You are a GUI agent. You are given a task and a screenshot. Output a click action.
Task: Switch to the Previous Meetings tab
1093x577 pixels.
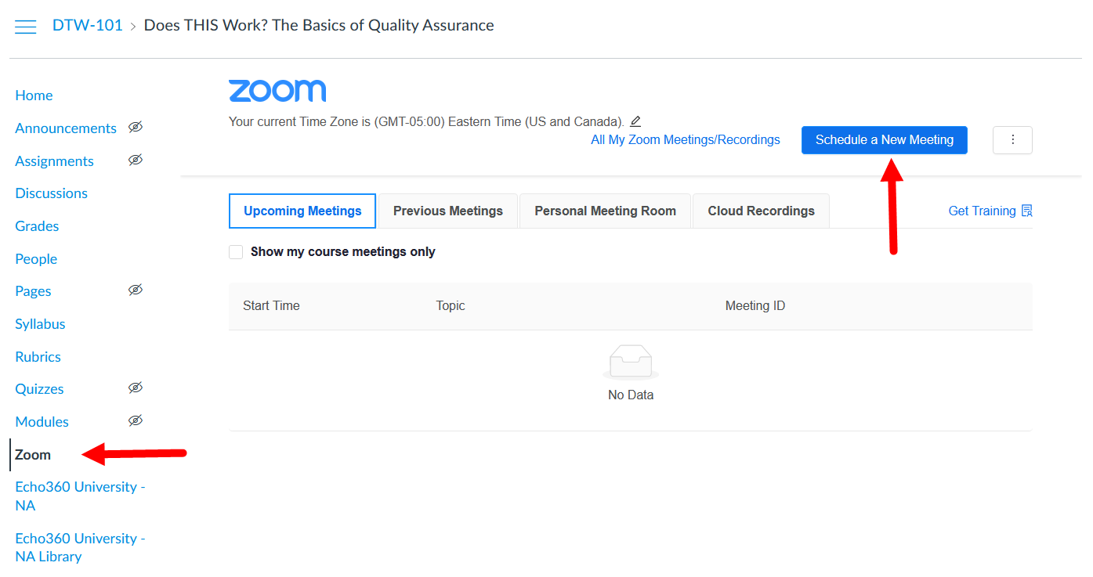[448, 211]
